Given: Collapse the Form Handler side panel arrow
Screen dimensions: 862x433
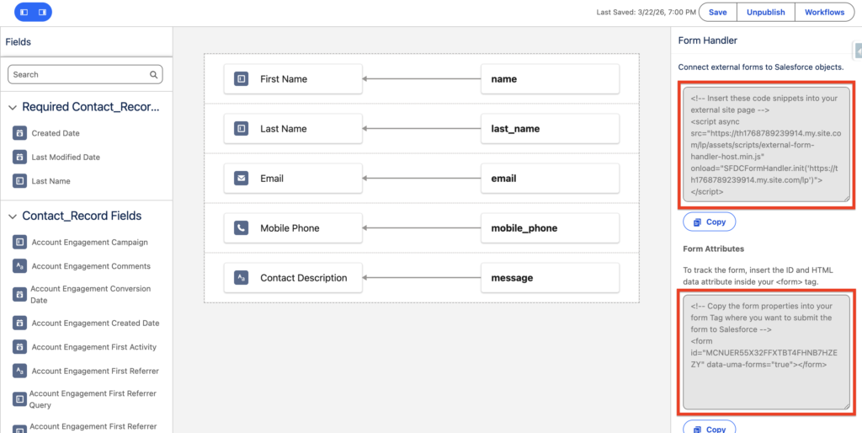Looking at the screenshot, I should (857, 51).
